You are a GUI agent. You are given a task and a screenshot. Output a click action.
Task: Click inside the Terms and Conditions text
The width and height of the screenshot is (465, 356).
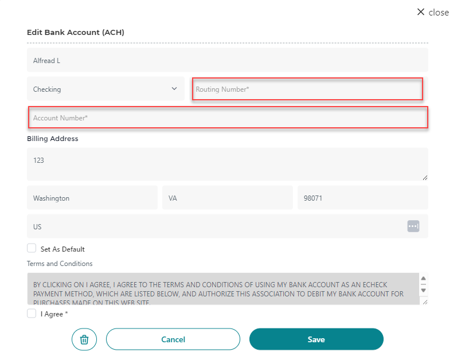pyautogui.click(x=224, y=288)
